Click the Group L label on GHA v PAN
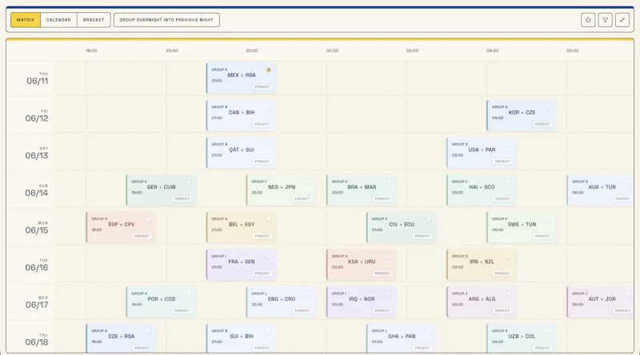Screen dimensions: 640x355 tap(379, 331)
